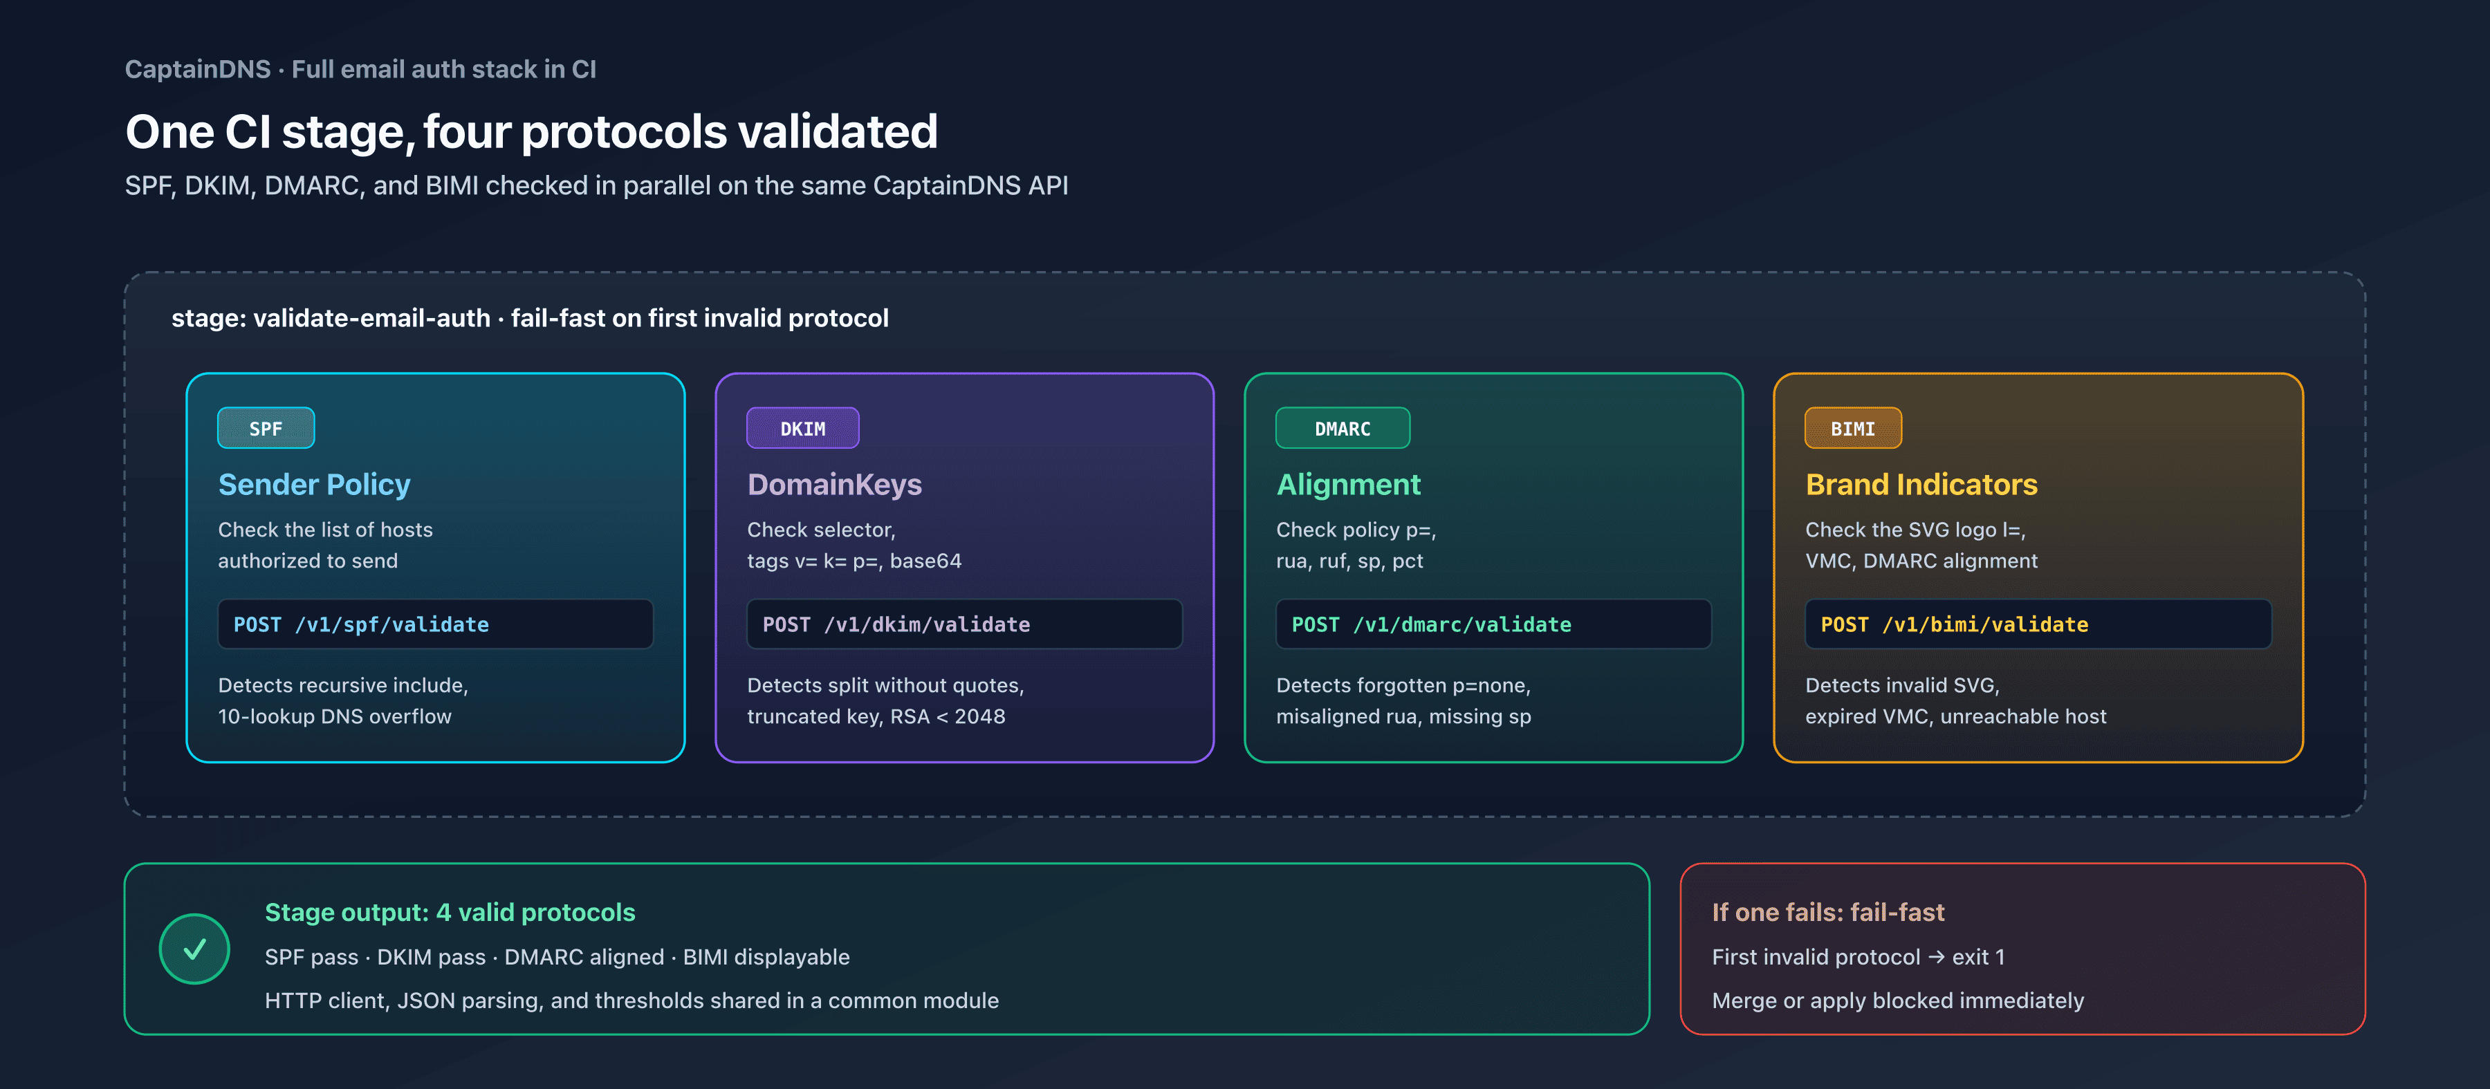The height and width of the screenshot is (1089, 2490).
Task: Click the BIMI badge label
Action: (x=1853, y=428)
